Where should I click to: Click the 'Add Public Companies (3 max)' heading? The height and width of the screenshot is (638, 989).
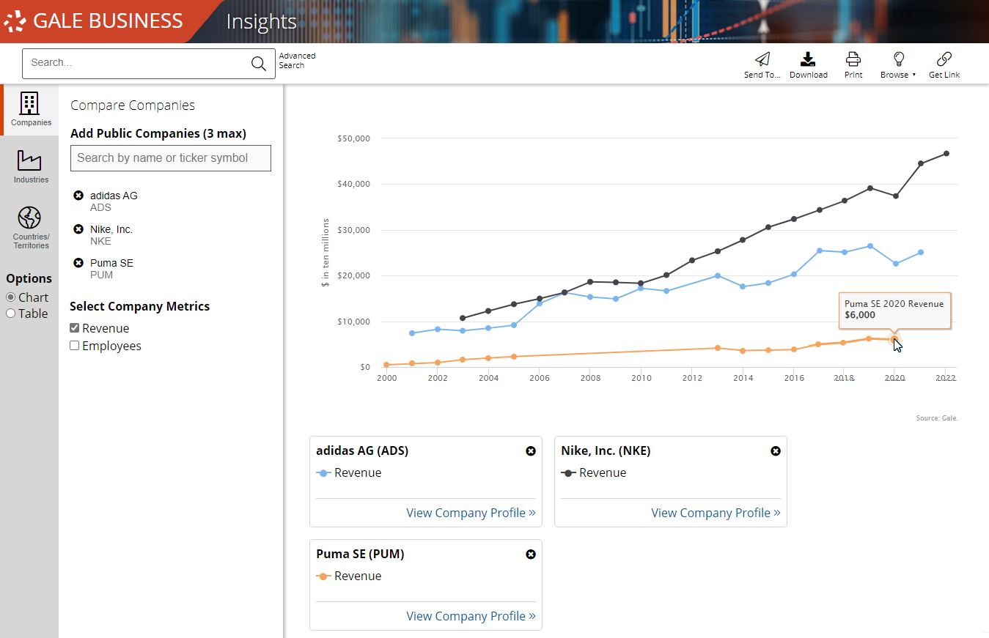click(x=158, y=133)
